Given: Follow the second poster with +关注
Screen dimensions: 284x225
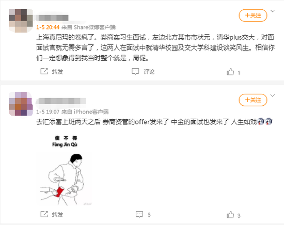Looking at the screenshot, I should click(x=253, y=100).
